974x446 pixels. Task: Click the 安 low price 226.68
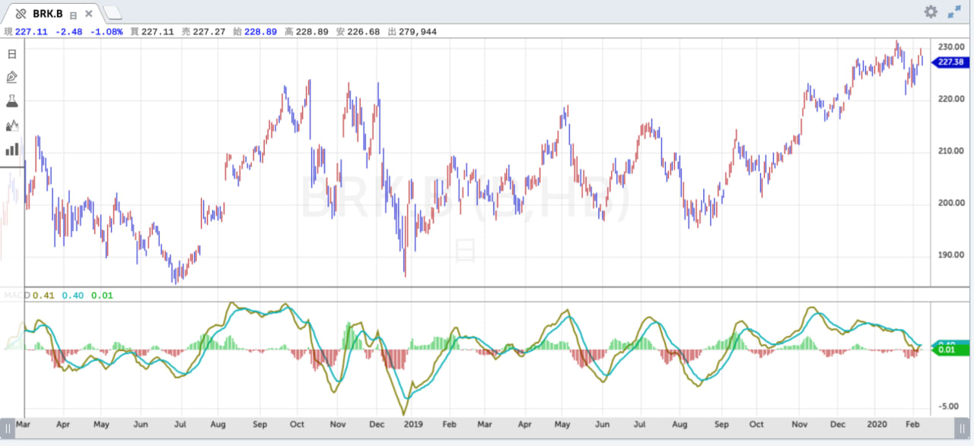tap(364, 32)
